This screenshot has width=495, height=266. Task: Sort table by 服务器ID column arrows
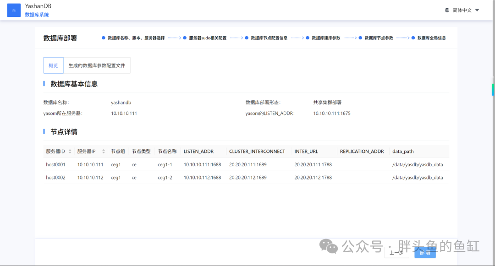coord(70,151)
